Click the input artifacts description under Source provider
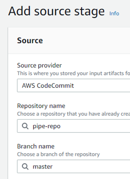The width and height of the screenshot is (130, 179). tap(73, 73)
